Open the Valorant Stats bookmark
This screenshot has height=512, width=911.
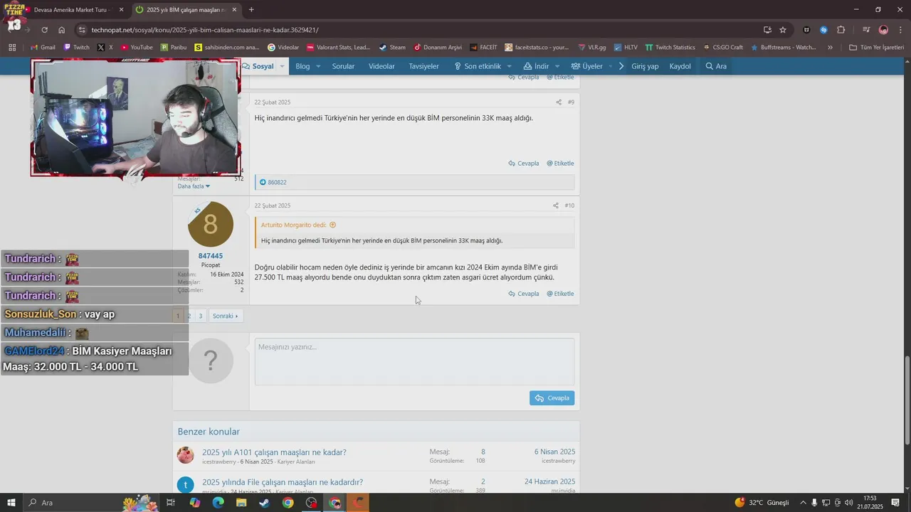pos(339,48)
